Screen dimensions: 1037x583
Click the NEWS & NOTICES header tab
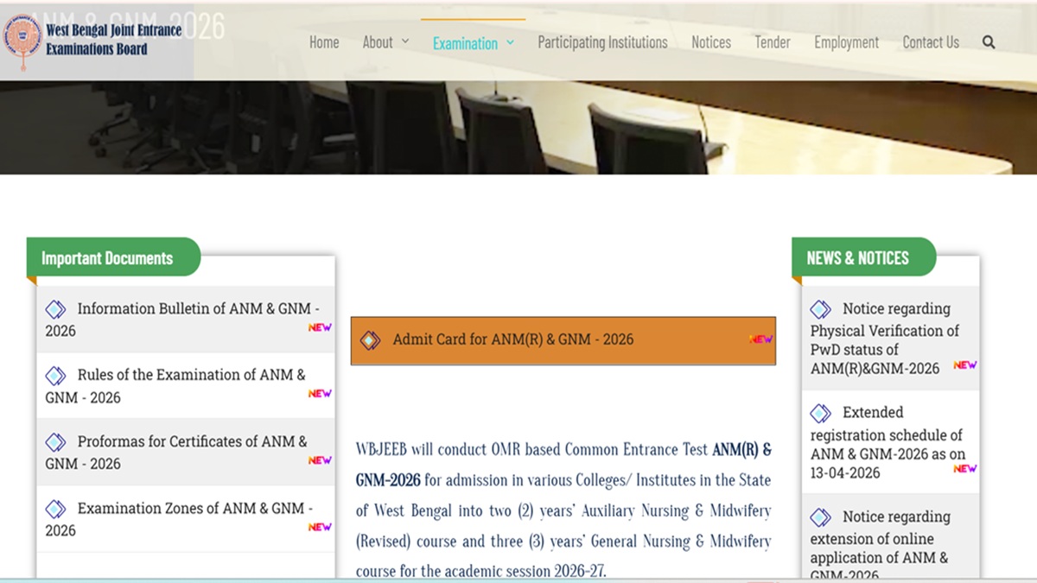pos(863,257)
